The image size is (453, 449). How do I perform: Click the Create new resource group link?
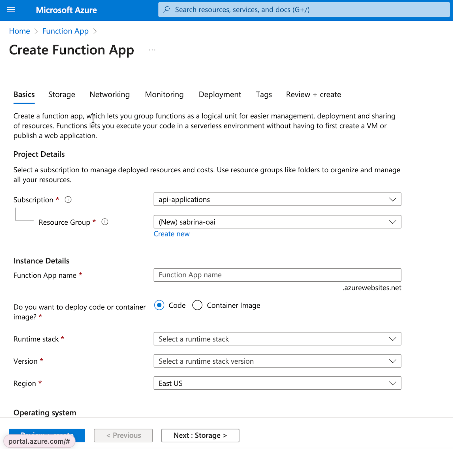point(172,234)
